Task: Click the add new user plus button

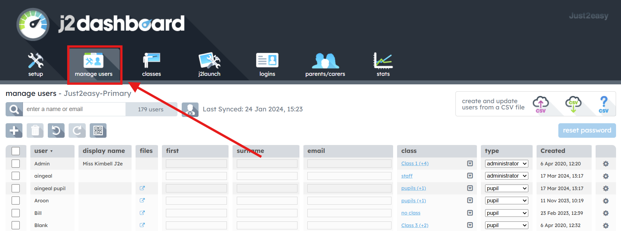Action: point(14,130)
